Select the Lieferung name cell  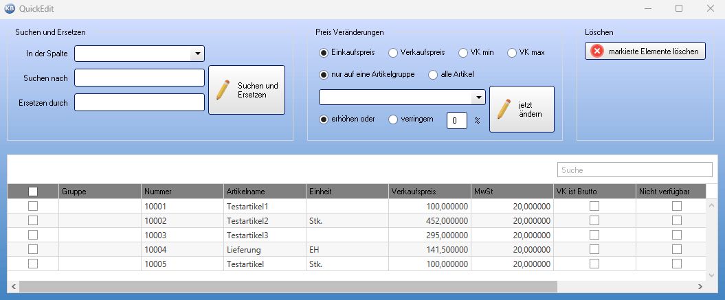point(265,249)
